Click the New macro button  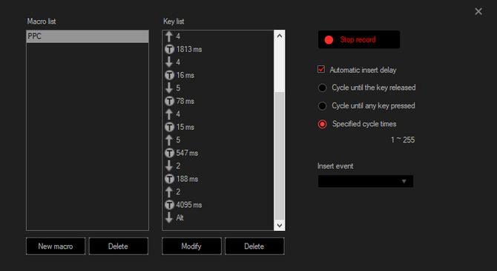pos(56,246)
